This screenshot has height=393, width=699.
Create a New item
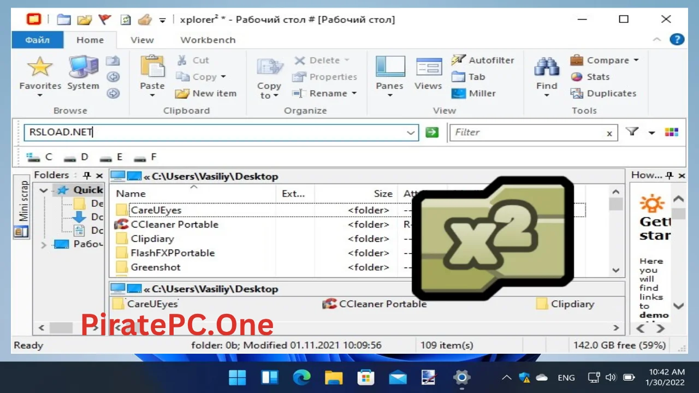click(x=206, y=93)
